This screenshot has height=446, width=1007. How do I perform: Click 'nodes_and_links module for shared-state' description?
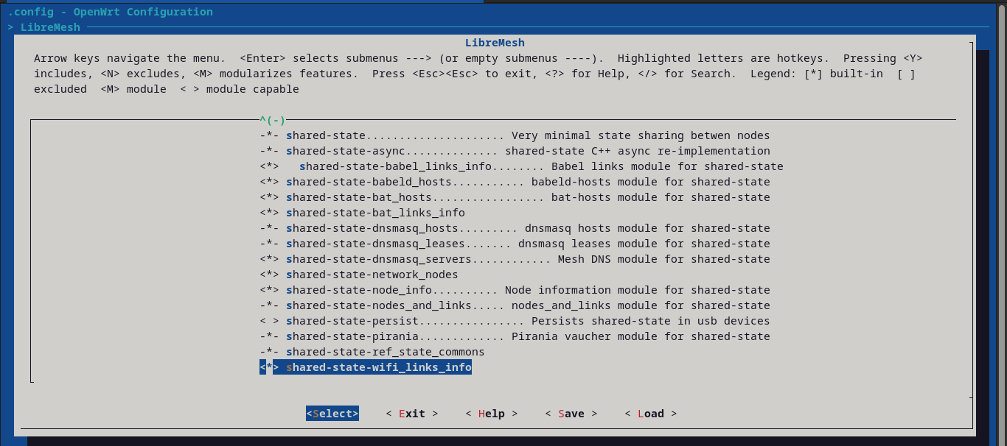click(x=641, y=305)
